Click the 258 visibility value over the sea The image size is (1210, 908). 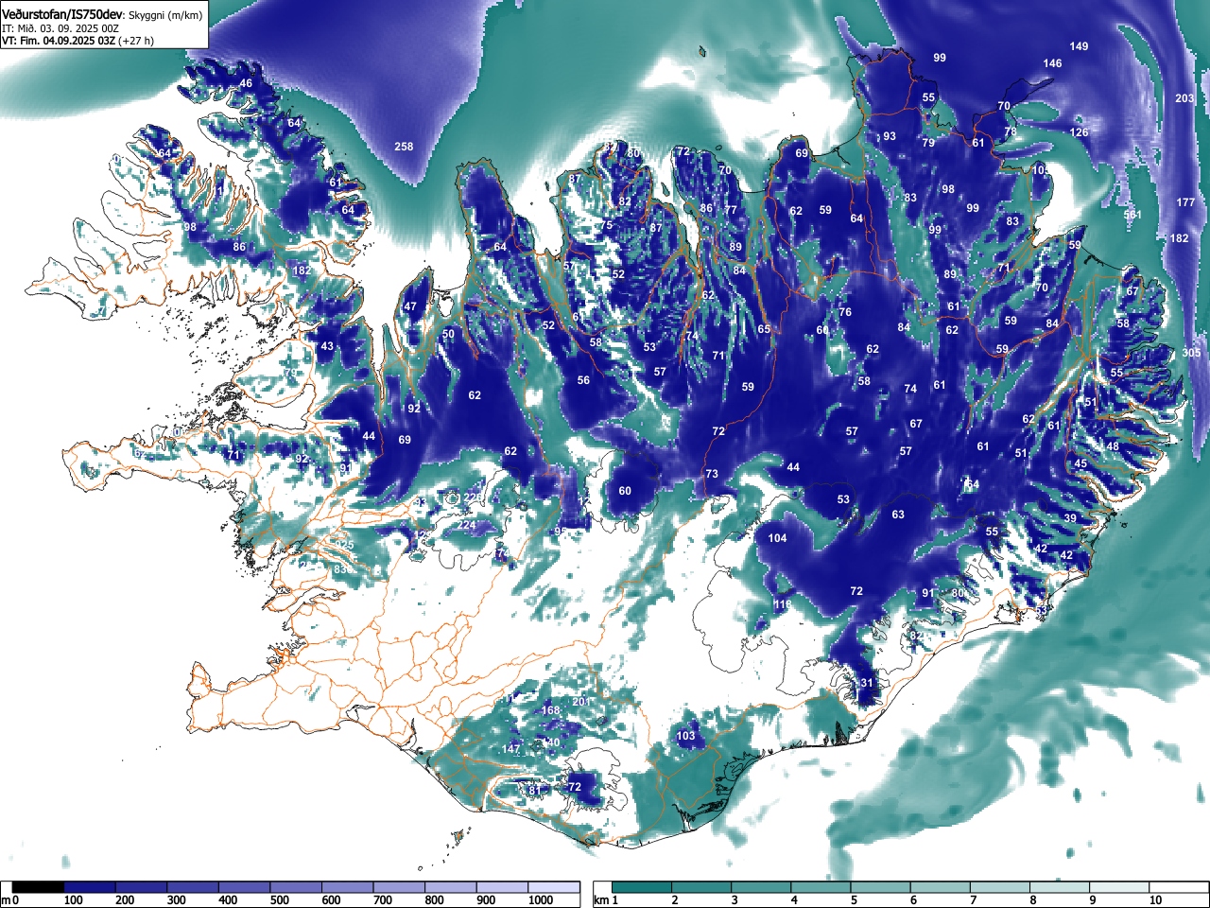pos(404,147)
